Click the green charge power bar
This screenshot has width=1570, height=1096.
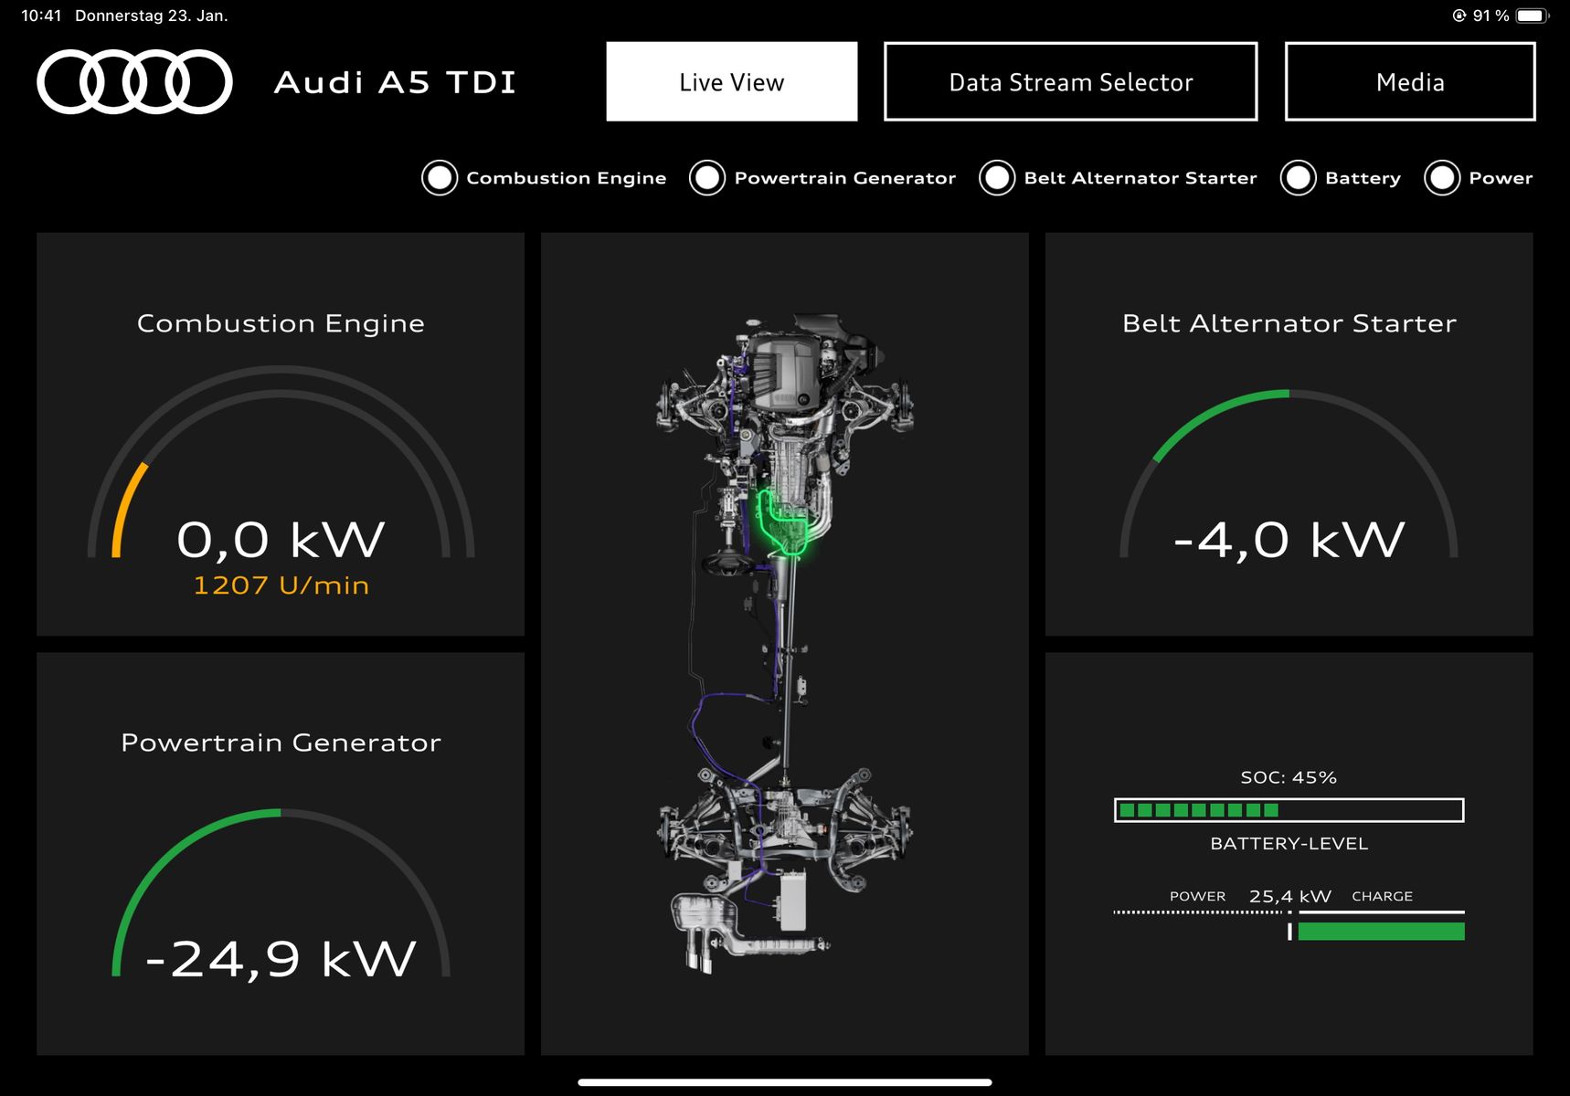1380,932
